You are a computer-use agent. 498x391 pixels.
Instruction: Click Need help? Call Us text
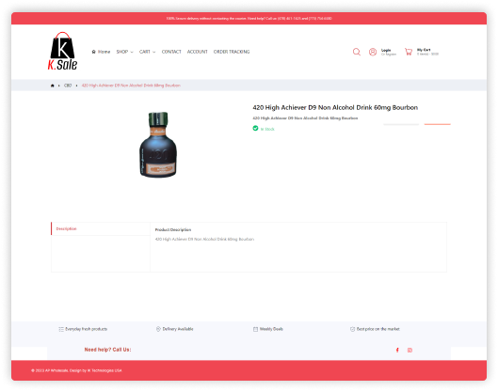click(x=107, y=350)
